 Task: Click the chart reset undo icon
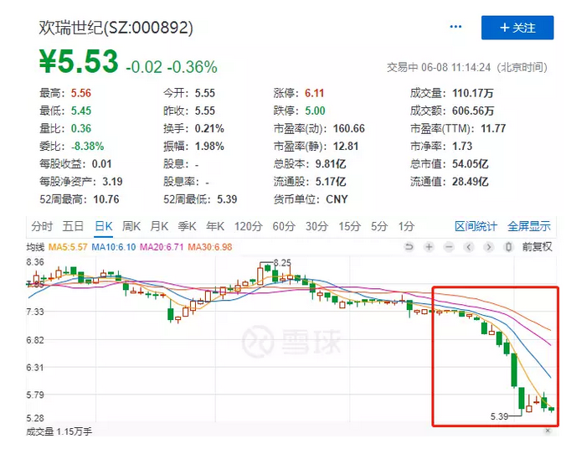(409, 247)
